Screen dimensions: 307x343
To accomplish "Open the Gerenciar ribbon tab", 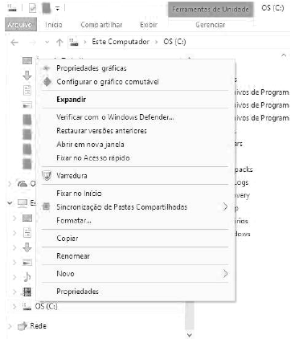I will tap(211, 25).
